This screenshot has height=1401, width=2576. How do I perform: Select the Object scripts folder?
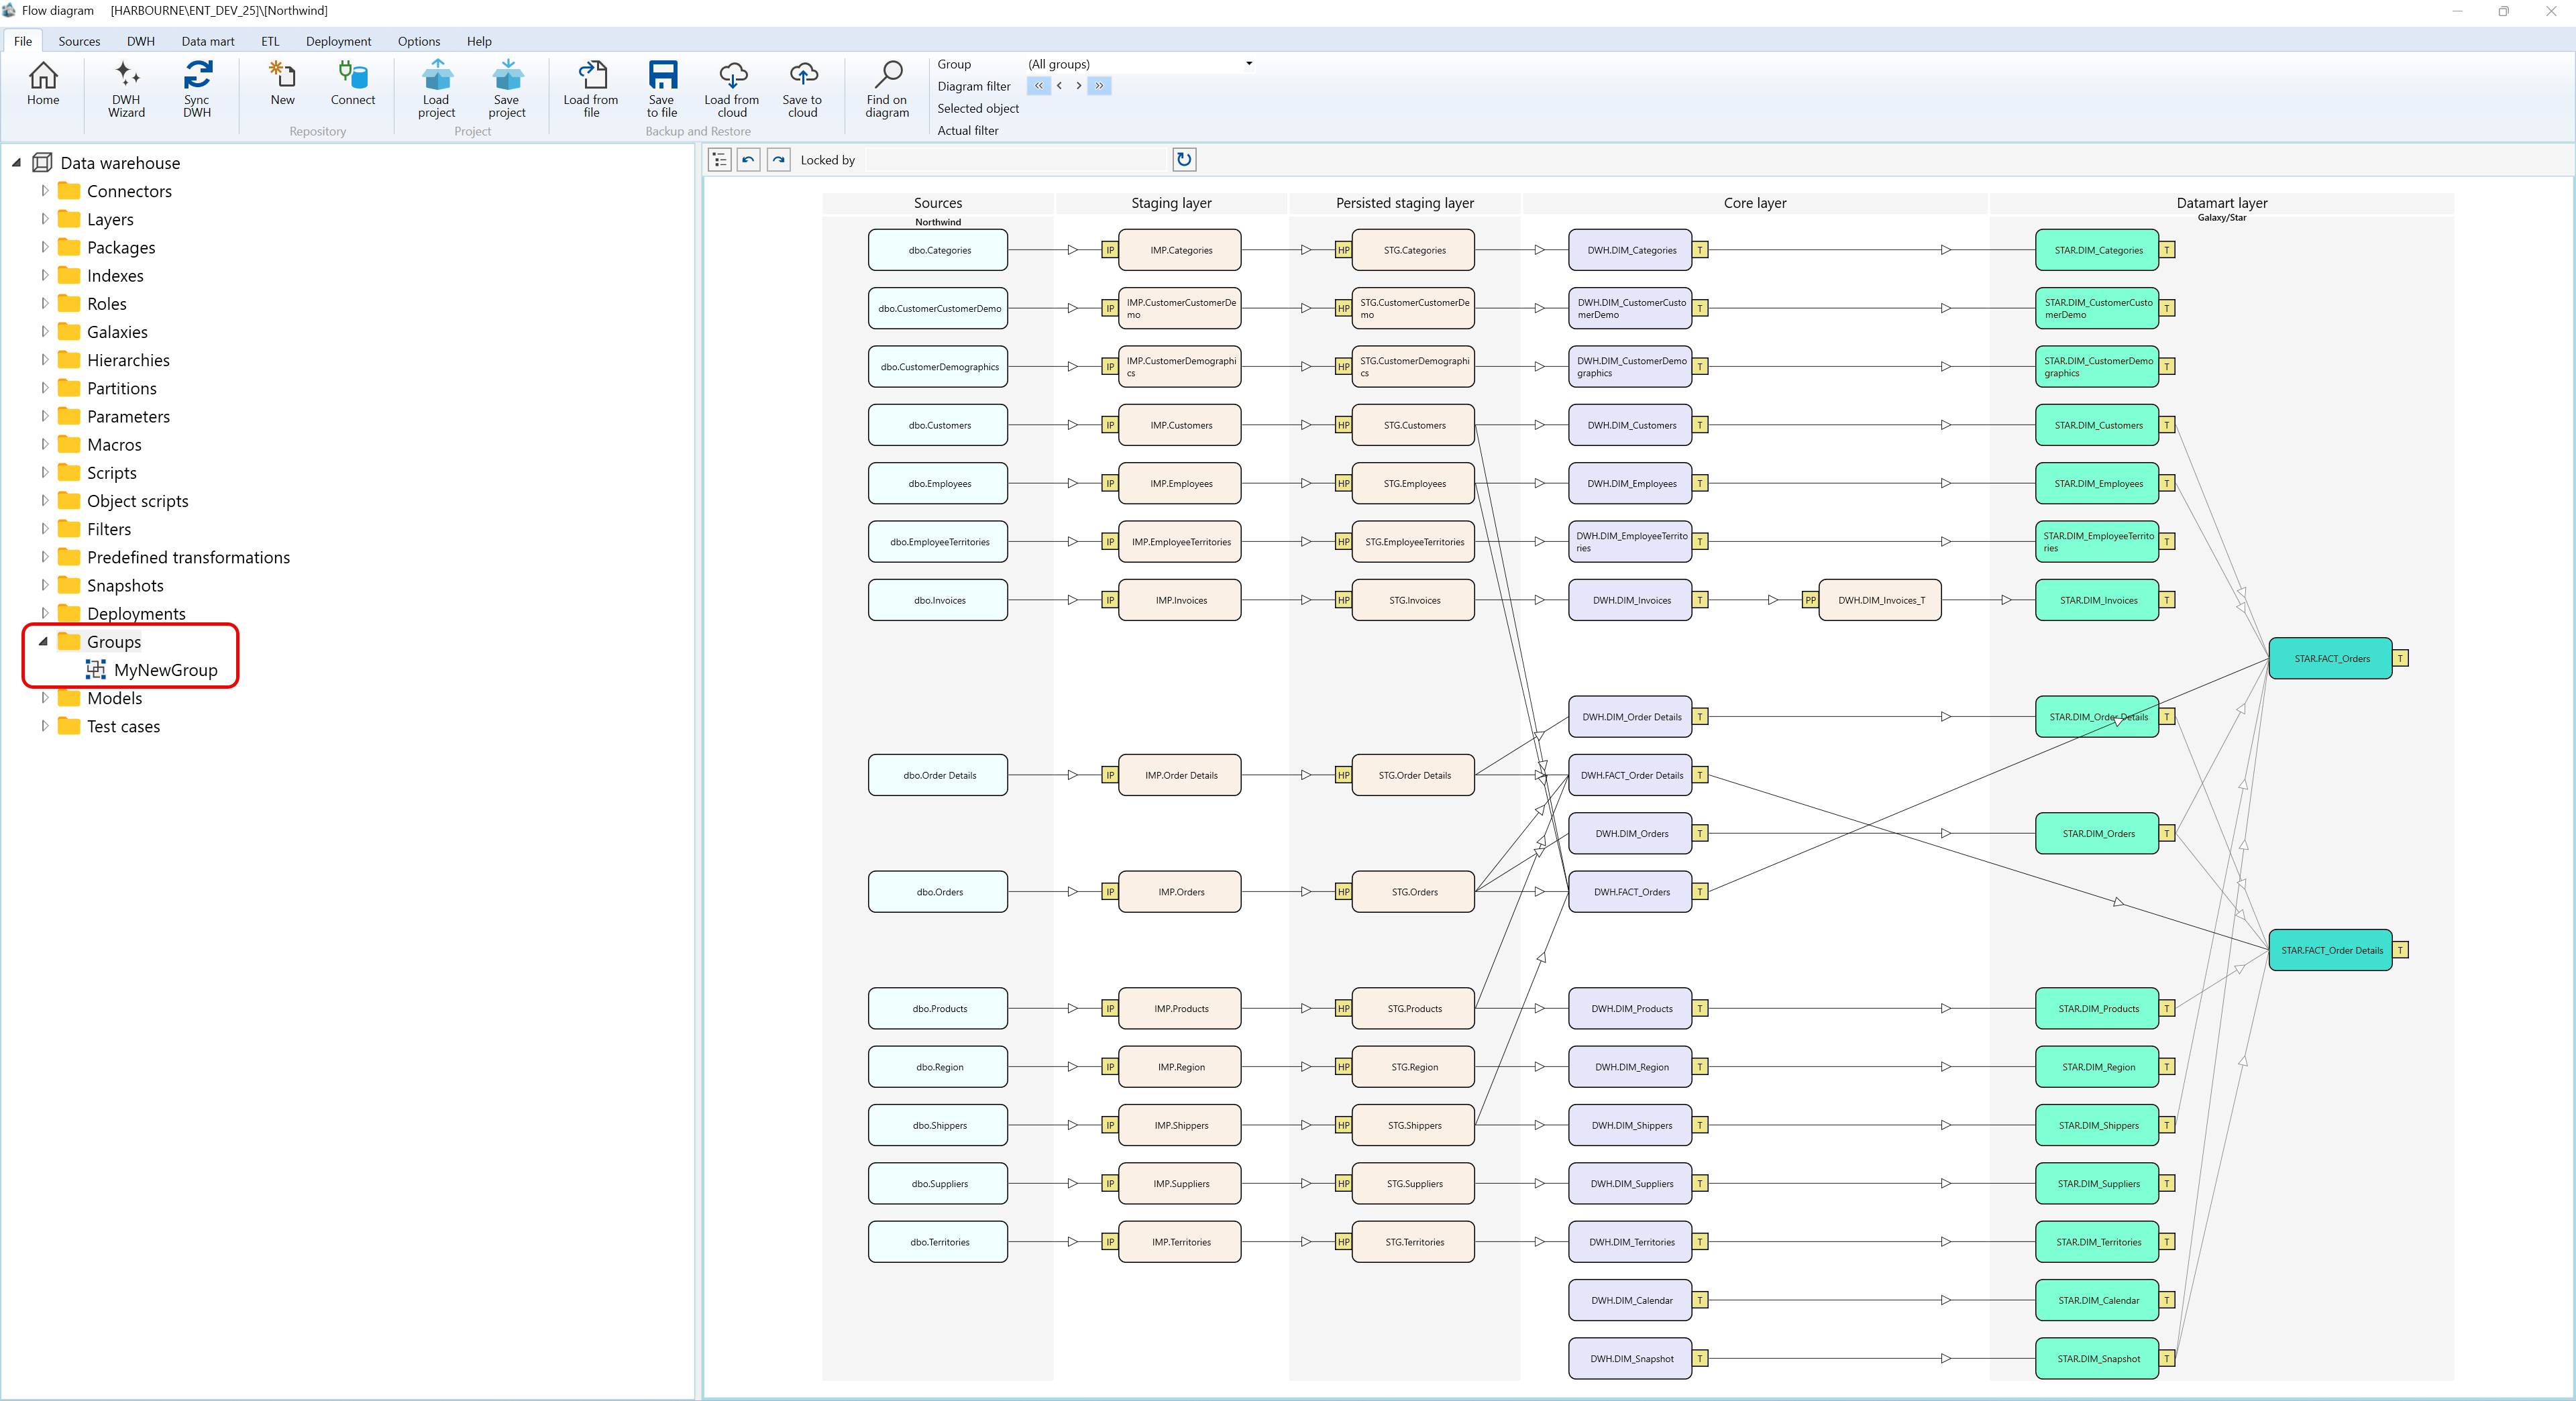(x=137, y=501)
